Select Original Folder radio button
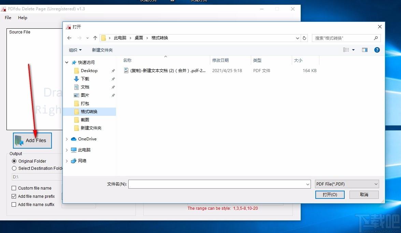 pyautogui.click(x=14, y=161)
